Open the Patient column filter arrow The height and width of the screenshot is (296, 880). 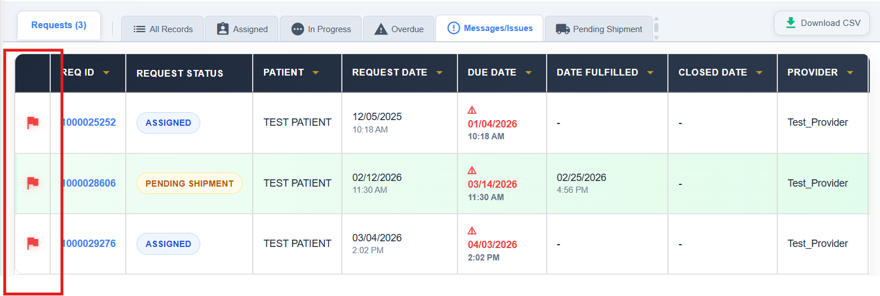coord(315,73)
